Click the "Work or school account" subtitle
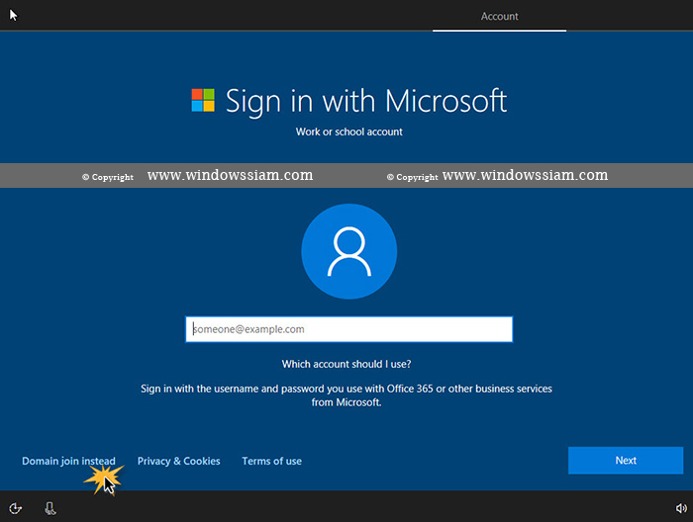Viewport: 693px width, 522px height. [x=349, y=131]
